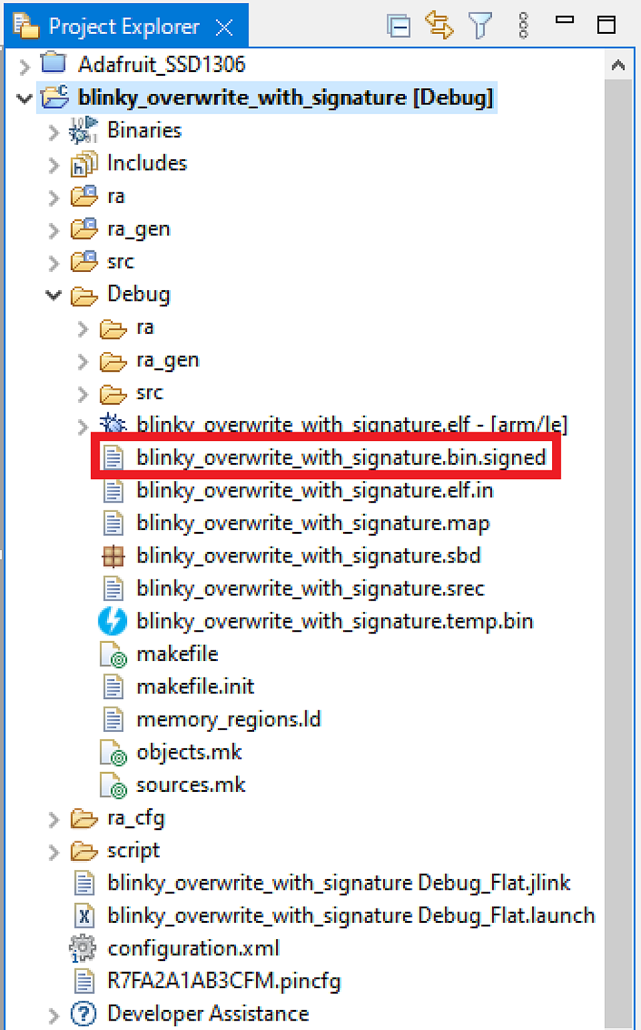Close the Project Explorer tab
641x1030 pixels.
224,27
